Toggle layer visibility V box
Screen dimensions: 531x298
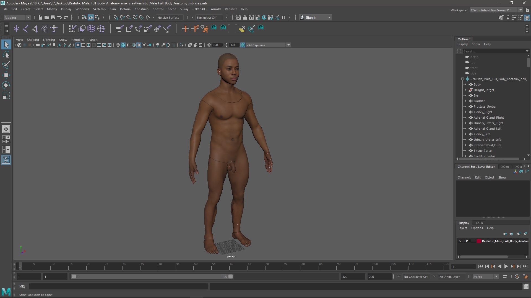tap(460, 241)
